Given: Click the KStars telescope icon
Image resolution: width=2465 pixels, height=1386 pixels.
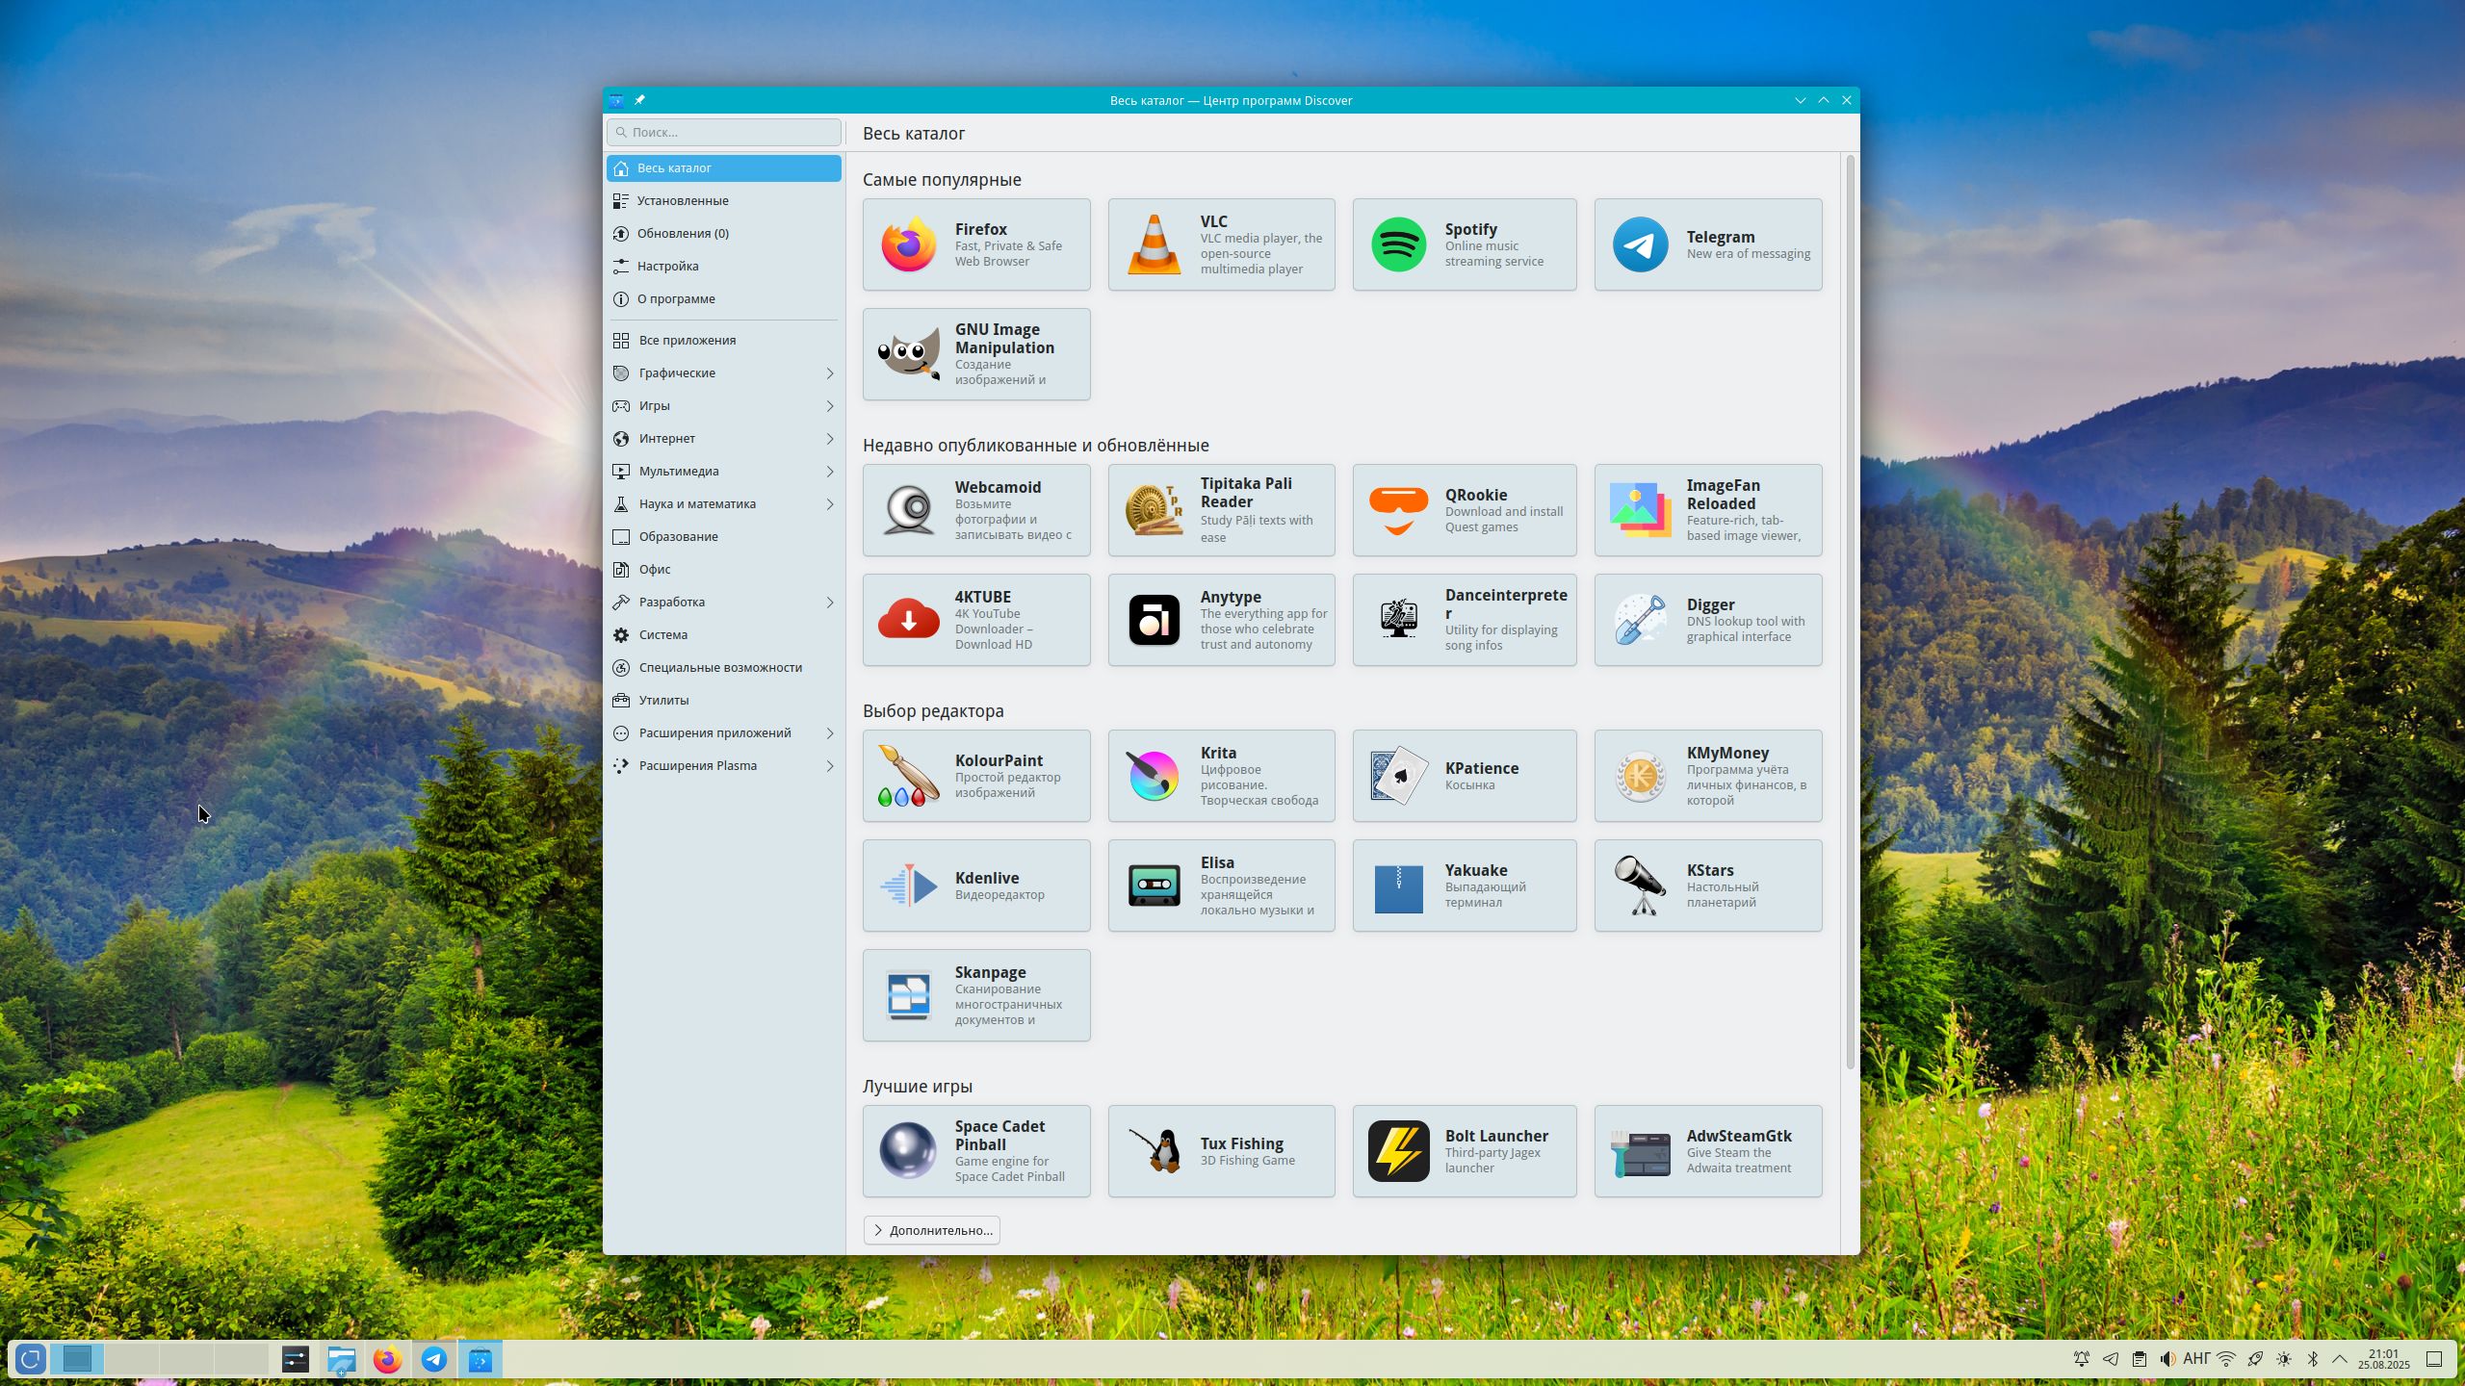Looking at the screenshot, I should [1640, 885].
